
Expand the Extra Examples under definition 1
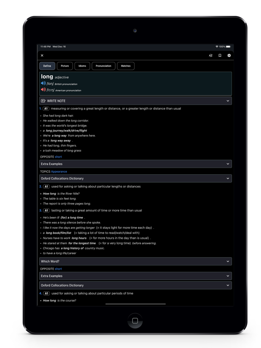[135, 164]
